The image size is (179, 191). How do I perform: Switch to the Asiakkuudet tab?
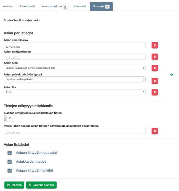27,6
